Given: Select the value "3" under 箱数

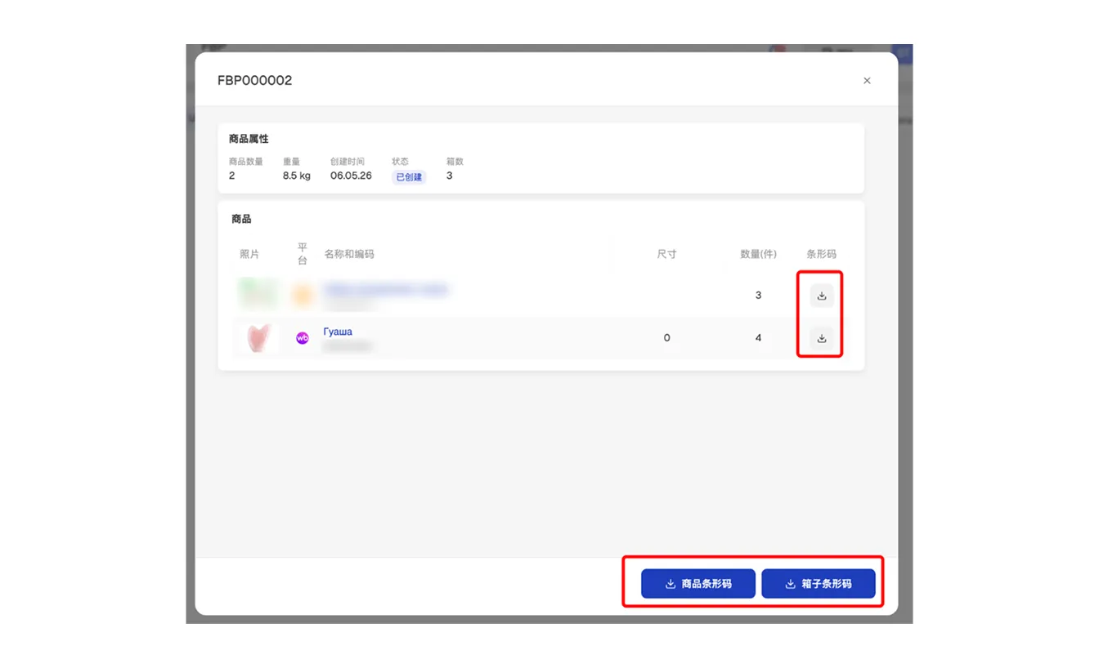Looking at the screenshot, I should (x=450, y=176).
